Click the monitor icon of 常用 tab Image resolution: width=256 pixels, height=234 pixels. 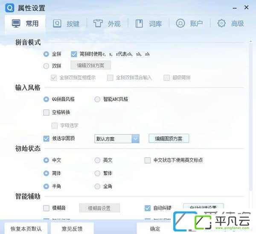(16, 23)
